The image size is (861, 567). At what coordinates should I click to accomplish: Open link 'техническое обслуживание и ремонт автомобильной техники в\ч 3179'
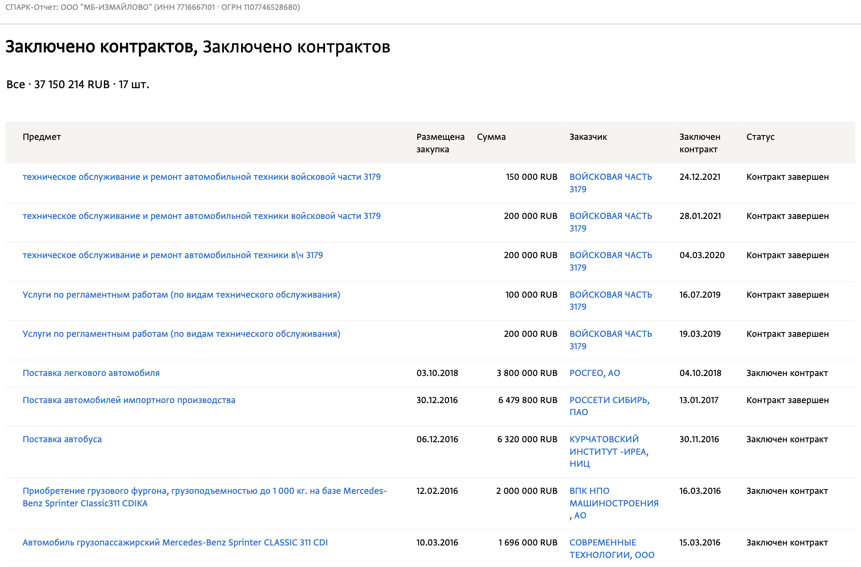[173, 255]
